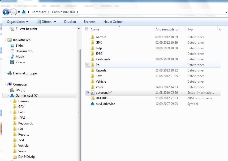The image size is (228, 161).
Task: Sort by Änderungsdatum column header
Action: coord(168,29)
